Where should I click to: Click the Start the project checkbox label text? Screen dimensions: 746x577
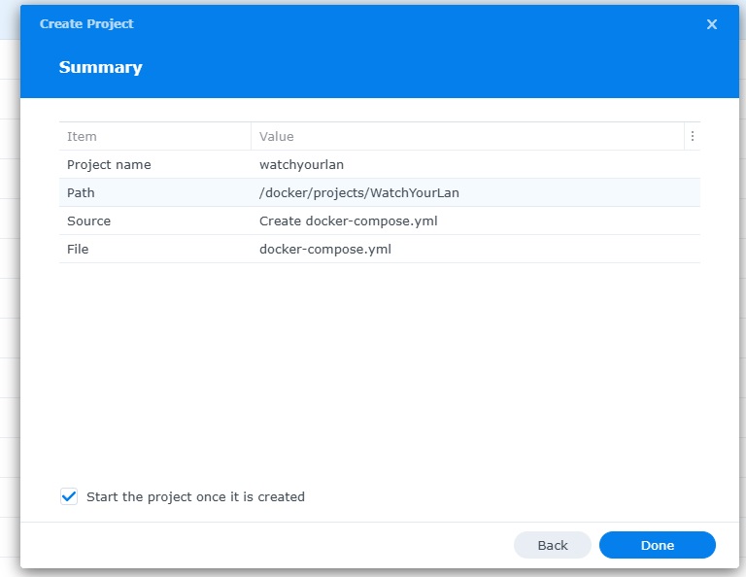pyautogui.click(x=195, y=497)
